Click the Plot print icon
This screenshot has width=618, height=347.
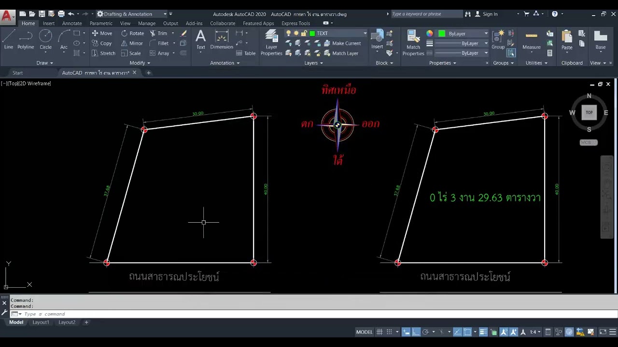[x=61, y=14]
